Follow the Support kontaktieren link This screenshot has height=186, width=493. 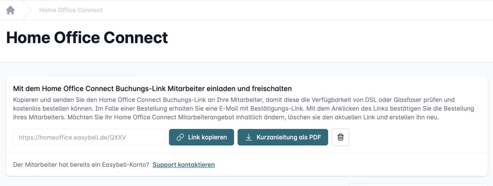click(x=184, y=165)
